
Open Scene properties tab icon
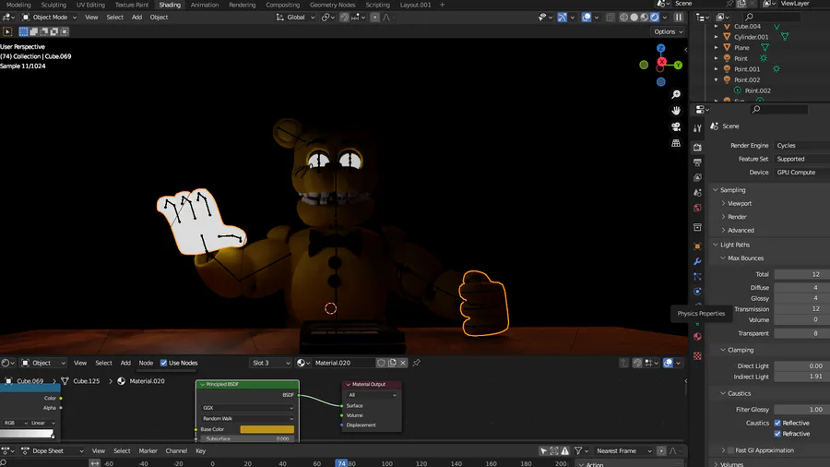click(x=698, y=193)
